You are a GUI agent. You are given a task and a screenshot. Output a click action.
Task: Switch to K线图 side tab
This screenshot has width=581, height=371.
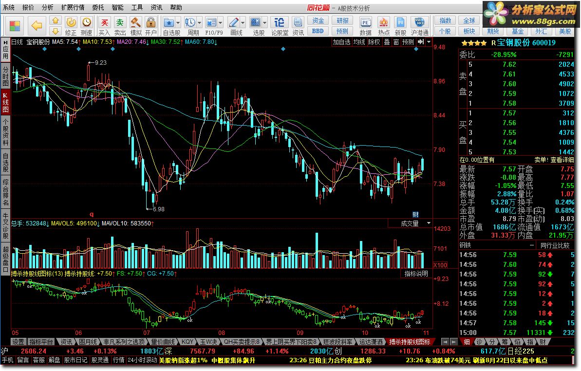pos(5,101)
